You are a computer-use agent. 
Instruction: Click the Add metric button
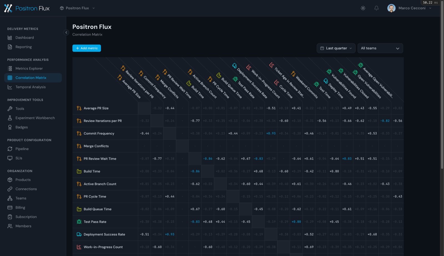click(87, 48)
